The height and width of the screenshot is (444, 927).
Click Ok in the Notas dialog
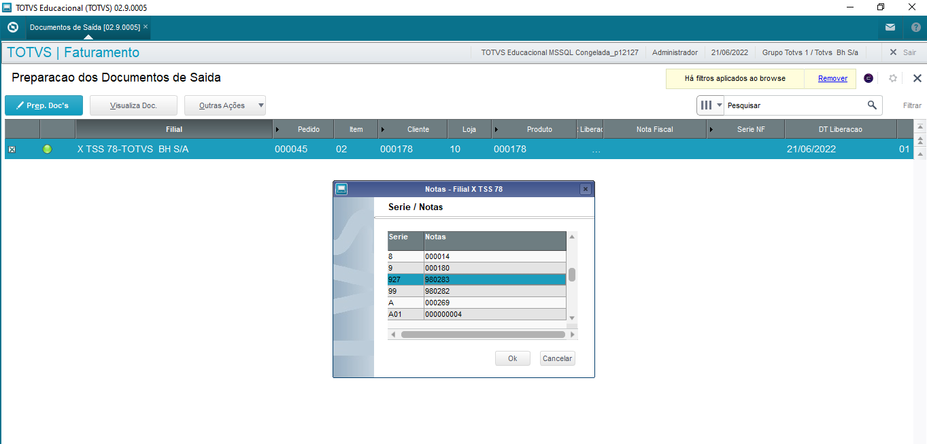512,358
